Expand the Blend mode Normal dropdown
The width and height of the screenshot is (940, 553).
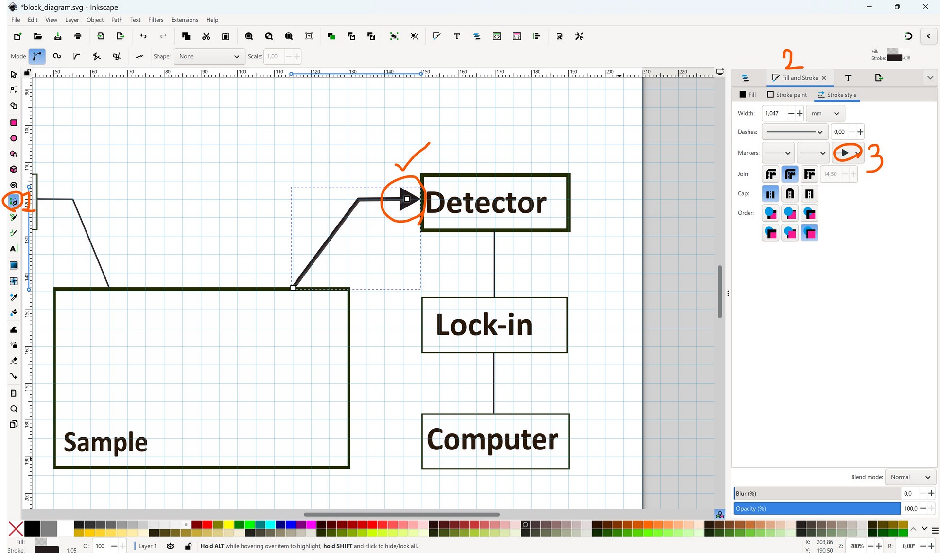[x=910, y=477]
